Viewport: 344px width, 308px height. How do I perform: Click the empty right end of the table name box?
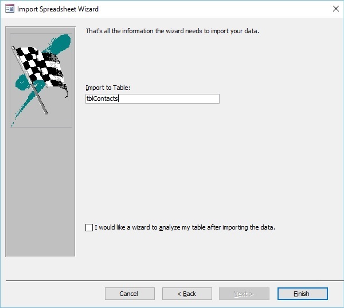pos(201,99)
